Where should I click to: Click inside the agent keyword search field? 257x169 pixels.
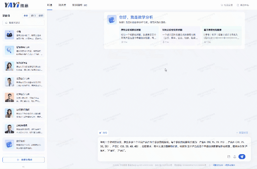[25, 23]
